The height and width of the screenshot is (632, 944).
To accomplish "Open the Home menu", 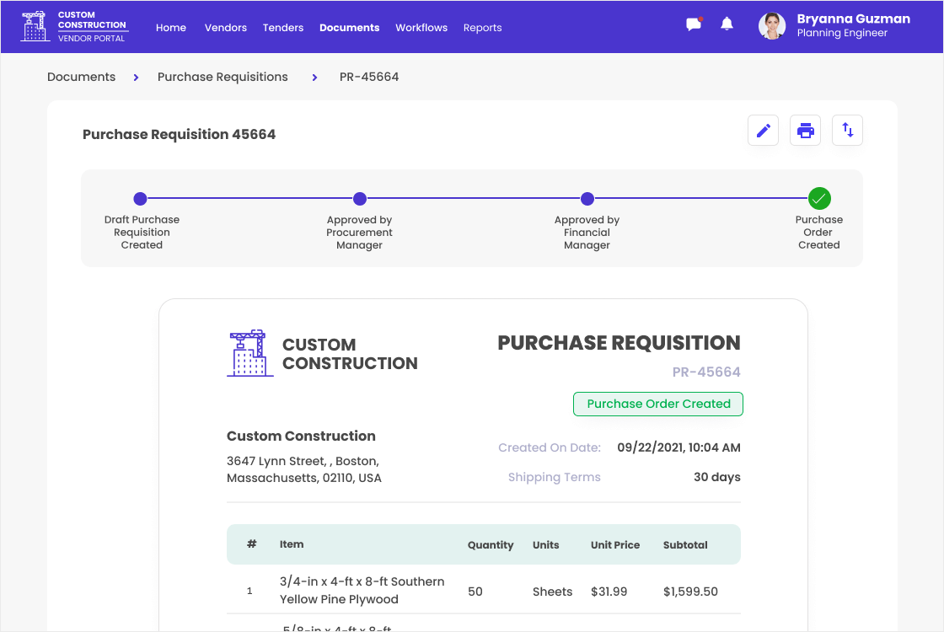I will [x=171, y=28].
